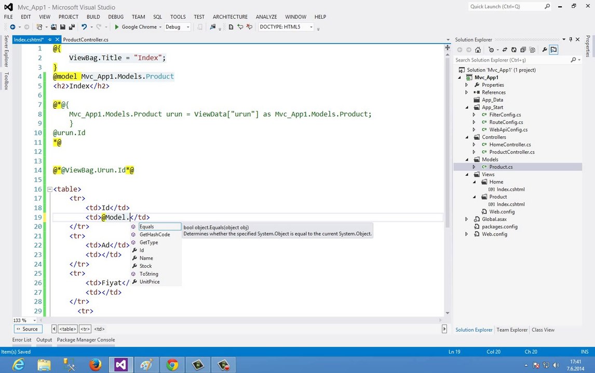
Task: Open the open-documents list dropdown arrow
Action: click(448, 39)
